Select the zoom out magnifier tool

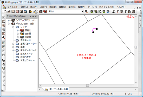click(x=4, y=30)
